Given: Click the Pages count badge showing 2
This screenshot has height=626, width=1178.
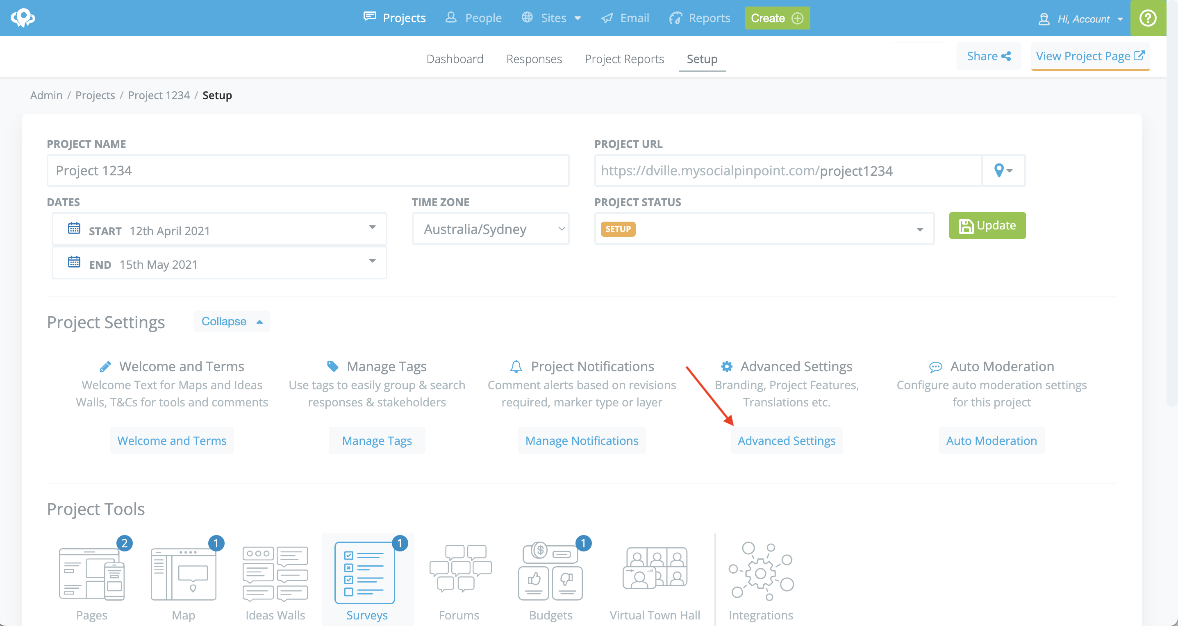Looking at the screenshot, I should click(124, 543).
